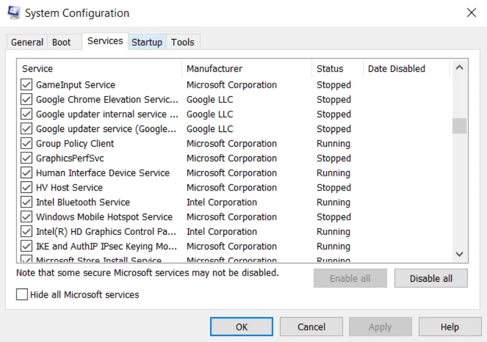Image resolution: width=487 pixels, height=342 pixels.
Task: Sort by the Status column header
Action: point(337,69)
